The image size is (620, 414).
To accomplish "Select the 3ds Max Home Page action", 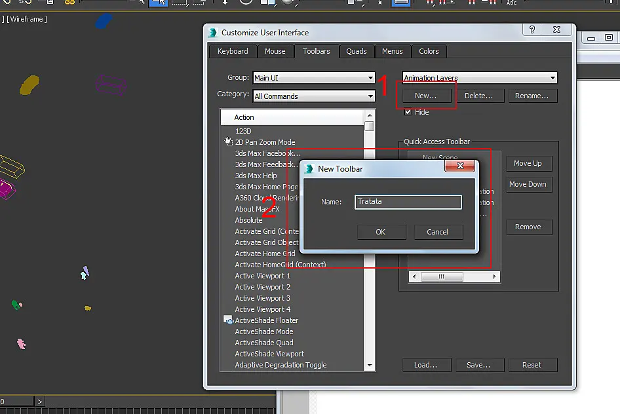I will click(267, 187).
